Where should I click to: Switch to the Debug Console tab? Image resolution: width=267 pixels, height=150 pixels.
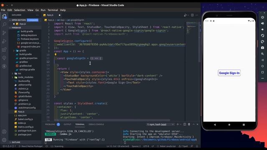(x=96, y=124)
